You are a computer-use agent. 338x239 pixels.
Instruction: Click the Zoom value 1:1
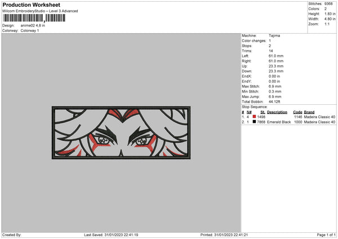(x=327, y=24)
